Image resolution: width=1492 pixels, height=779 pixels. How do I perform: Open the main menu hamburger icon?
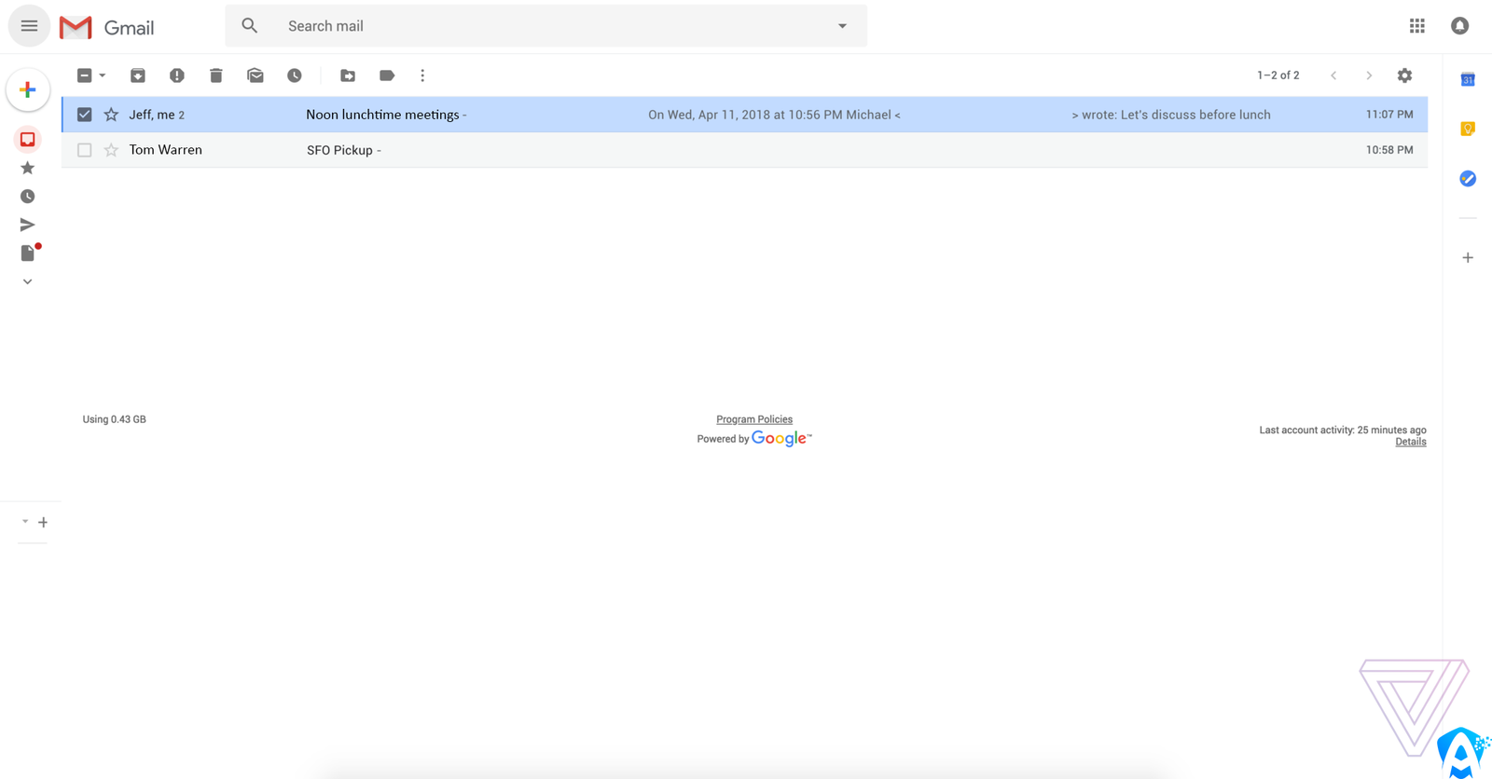(x=29, y=26)
